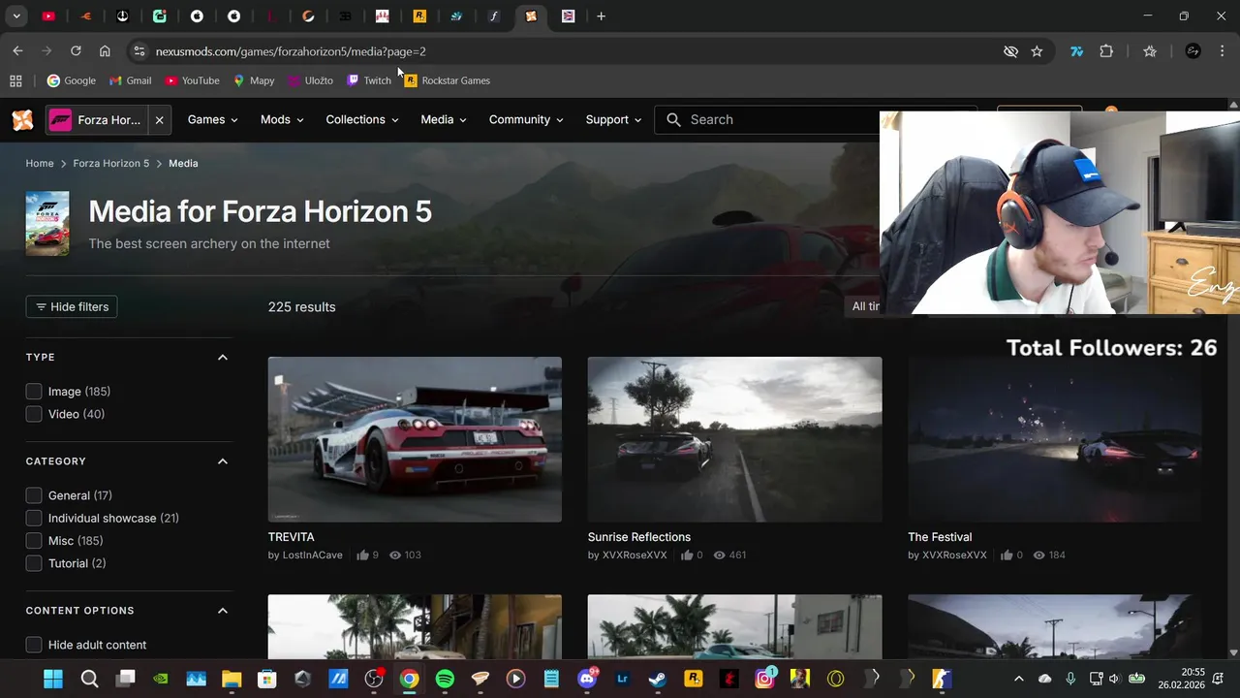Open the Windows Start menu
The width and height of the screenshot is (1240, 698).
(53, 680)
